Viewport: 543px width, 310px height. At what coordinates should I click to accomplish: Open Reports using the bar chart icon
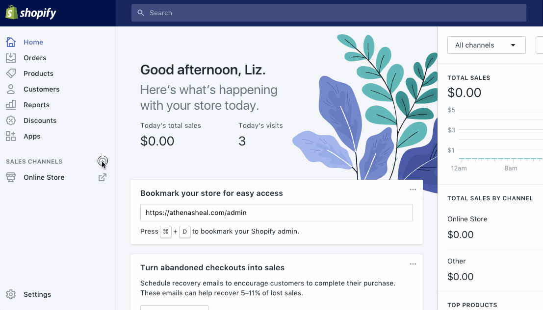(x=11, y=105)
